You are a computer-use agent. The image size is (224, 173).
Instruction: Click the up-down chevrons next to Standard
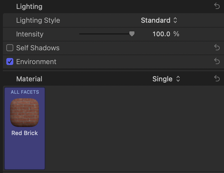coord(175,20)
